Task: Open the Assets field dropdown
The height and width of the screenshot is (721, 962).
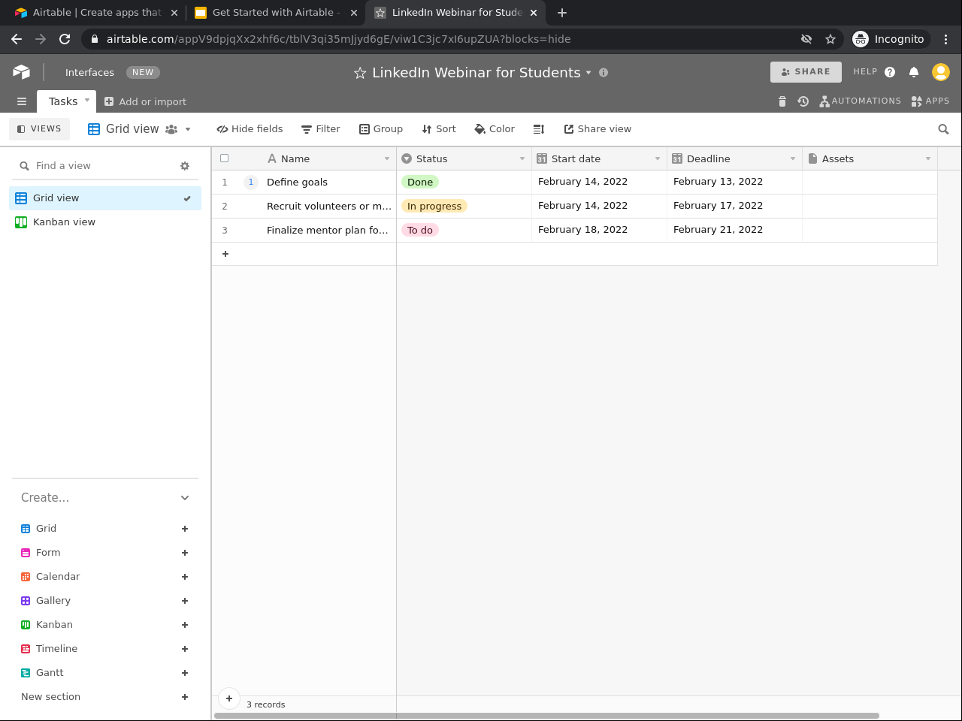Action: pos(928,159)
